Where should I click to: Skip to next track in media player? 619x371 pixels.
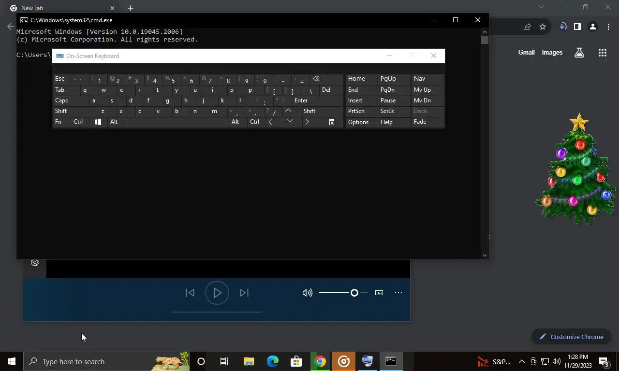click(244, 293)
